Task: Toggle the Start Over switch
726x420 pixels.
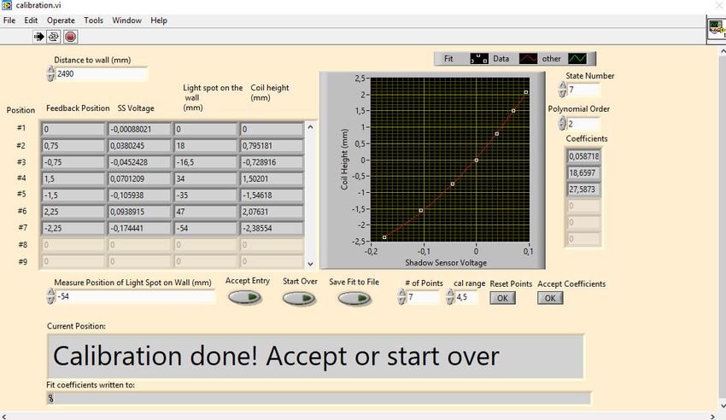Action: point(299,298)
